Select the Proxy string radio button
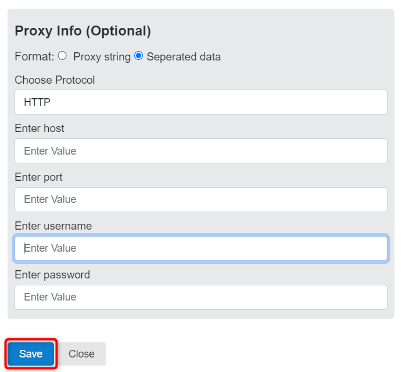 pos(62,56)
